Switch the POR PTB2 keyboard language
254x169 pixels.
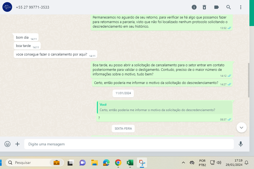point(202,163)
